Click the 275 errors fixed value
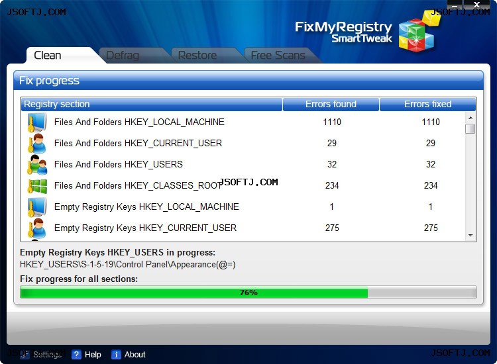This screenshot has height=364, width=497. 431,228
